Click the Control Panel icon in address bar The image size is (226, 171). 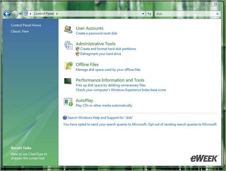(x=25, y=14)
